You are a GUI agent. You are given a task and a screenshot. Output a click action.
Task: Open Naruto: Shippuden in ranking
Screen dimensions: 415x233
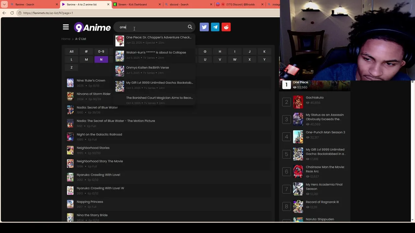pos(320,219)
